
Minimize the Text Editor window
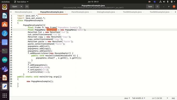point(163,7)
